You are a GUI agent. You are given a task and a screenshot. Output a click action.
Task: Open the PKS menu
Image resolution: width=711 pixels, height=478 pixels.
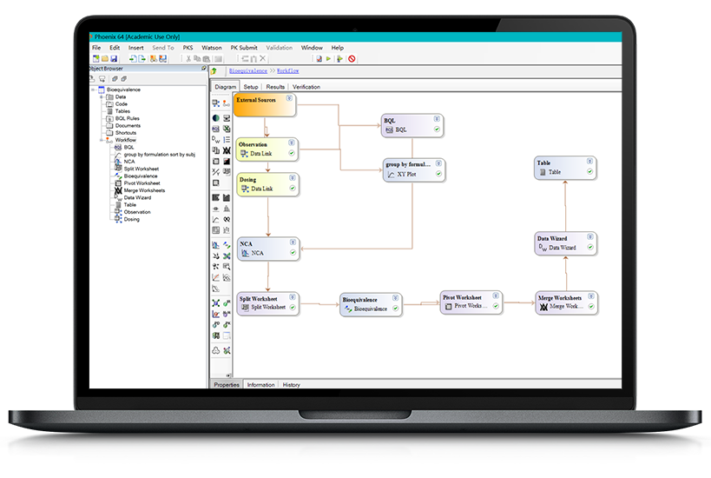click(188, 48)
